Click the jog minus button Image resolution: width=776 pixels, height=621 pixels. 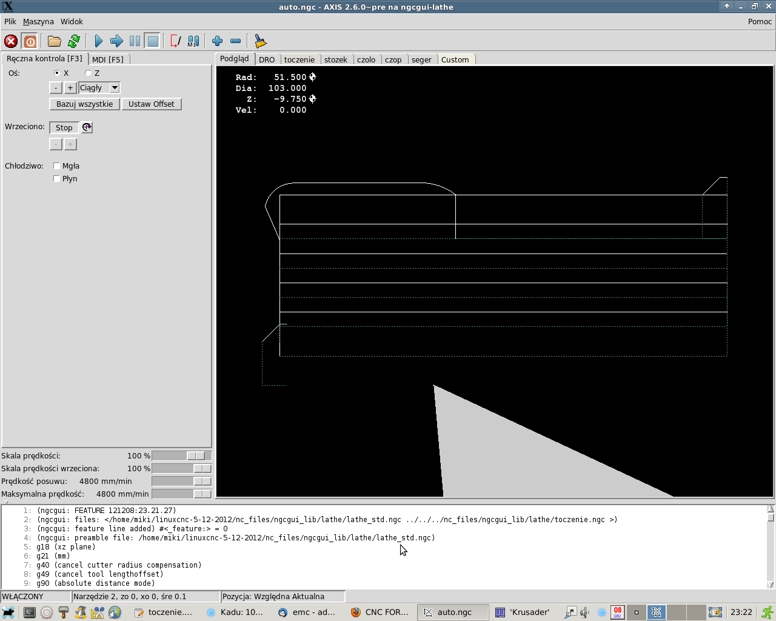pyautogui.click(x=55, y=88)
